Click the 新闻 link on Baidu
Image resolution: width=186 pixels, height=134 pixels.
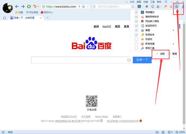(x=96, y=27)
